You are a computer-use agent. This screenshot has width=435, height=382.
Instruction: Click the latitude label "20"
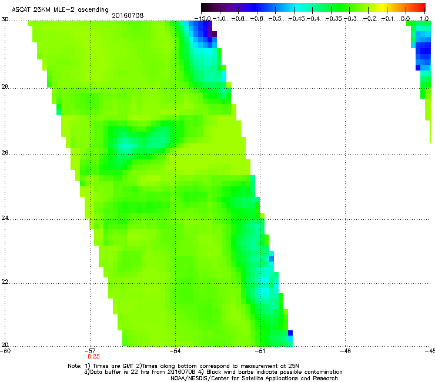[x=5, y=345]
